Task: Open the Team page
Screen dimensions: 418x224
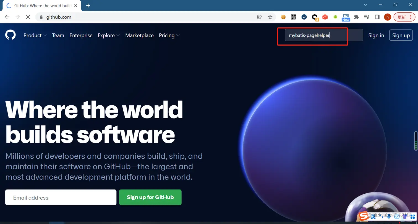Action: pos(58,35)
